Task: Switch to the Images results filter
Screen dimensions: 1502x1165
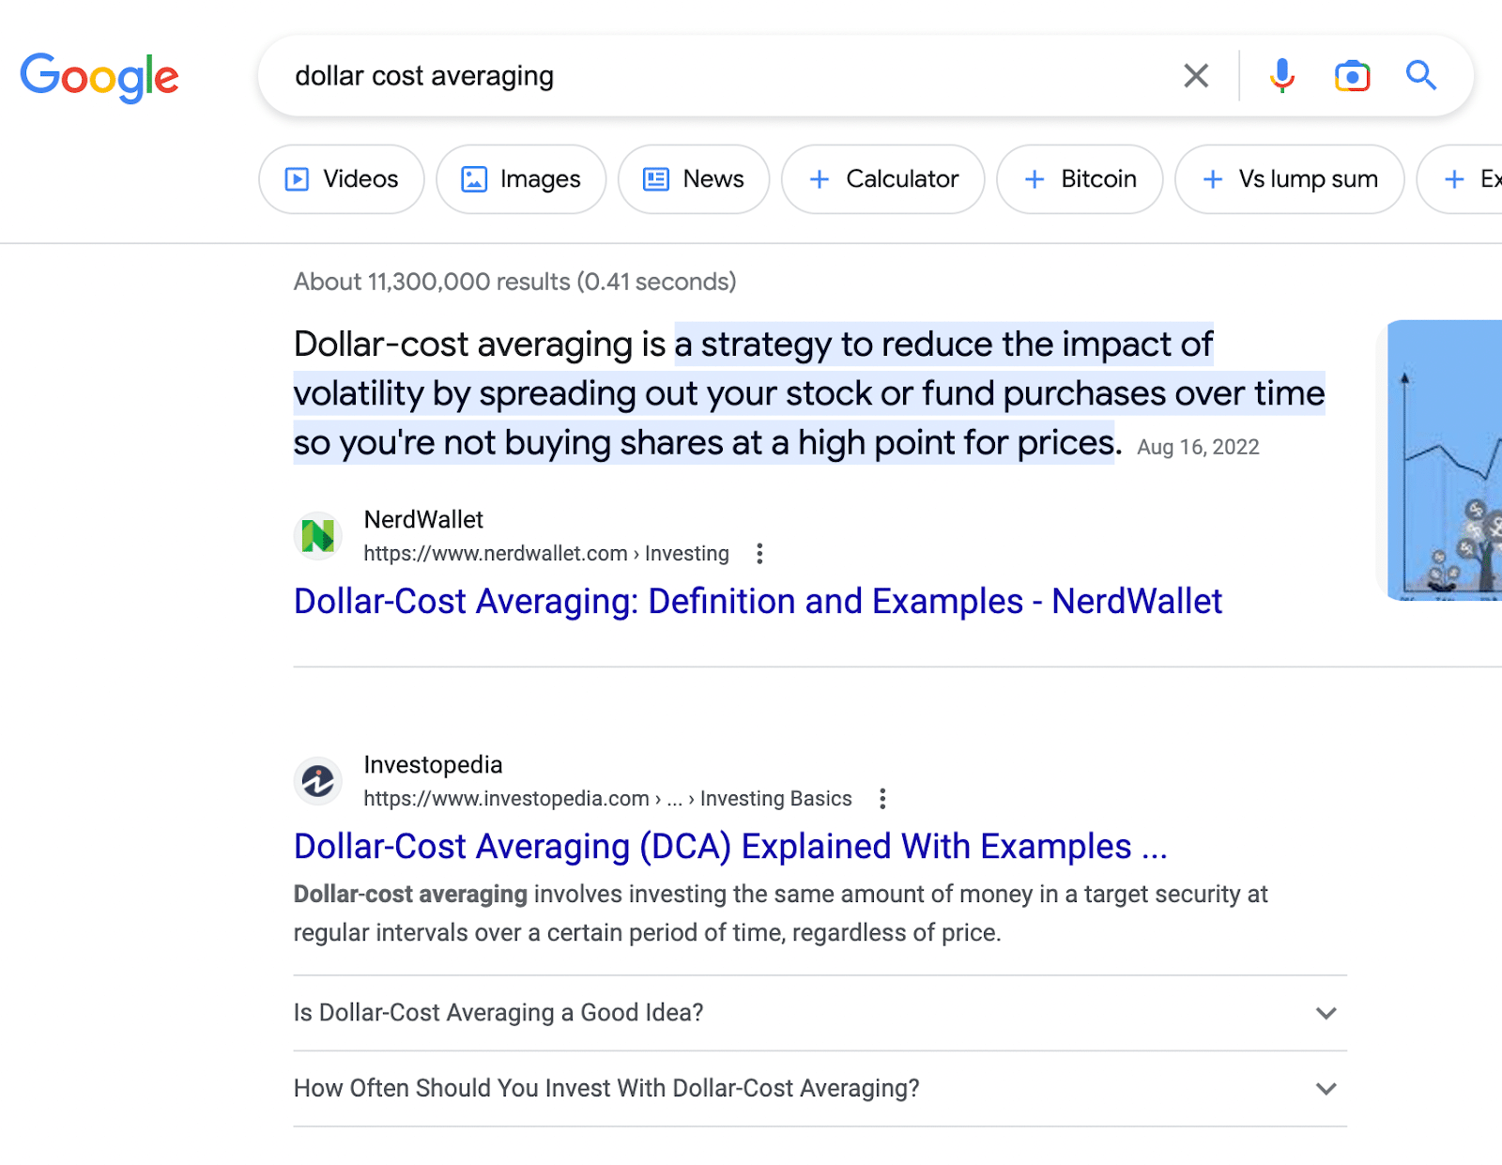Action: tap(520, 178)
